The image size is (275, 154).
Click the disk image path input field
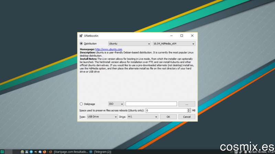click(151, 104)
